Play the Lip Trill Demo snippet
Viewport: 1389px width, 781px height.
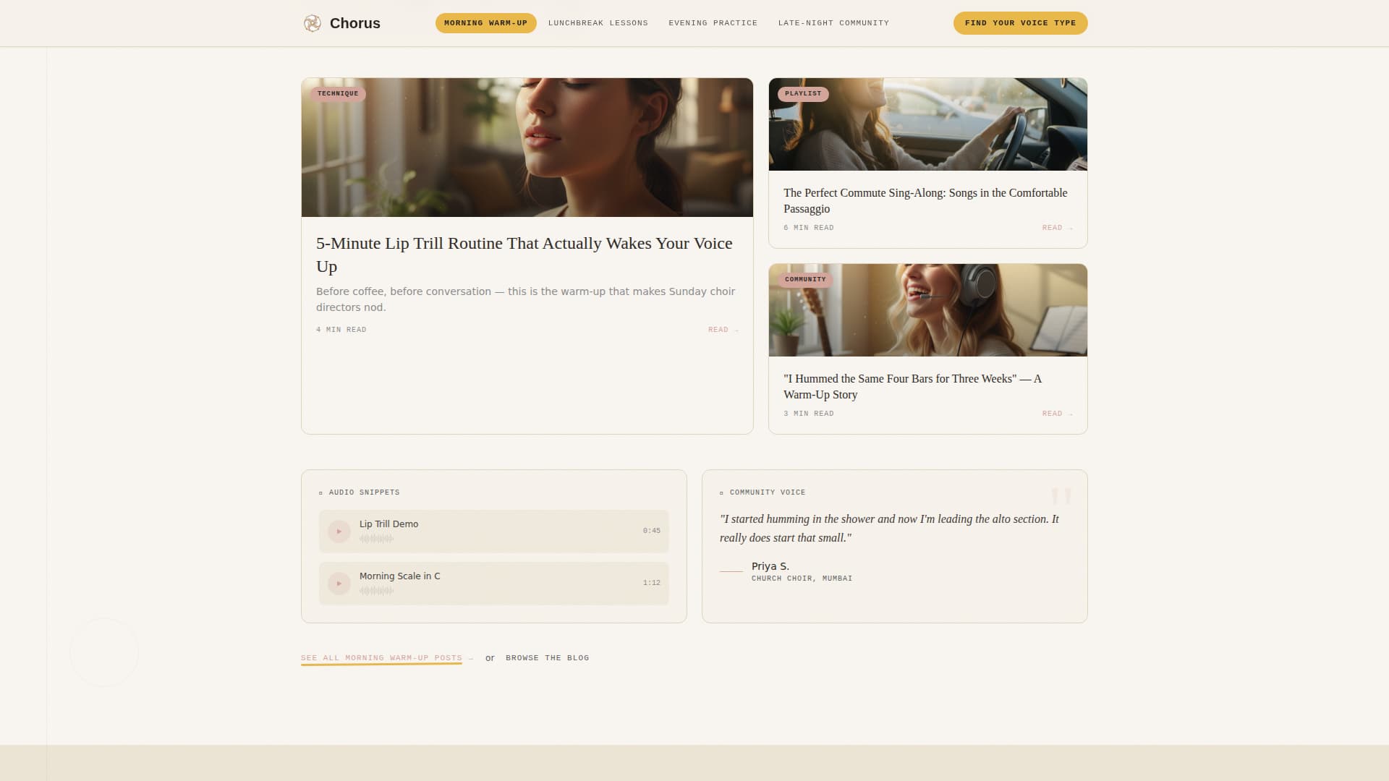tap(339, 532)
